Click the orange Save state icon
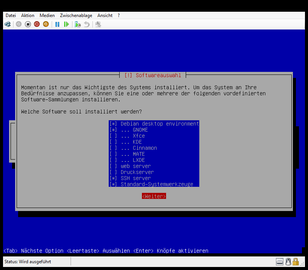The image size is (308, 270). [x=46, y=24]
